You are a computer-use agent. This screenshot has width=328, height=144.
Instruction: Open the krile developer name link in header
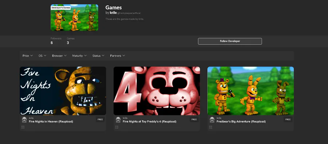pos(113,13)
